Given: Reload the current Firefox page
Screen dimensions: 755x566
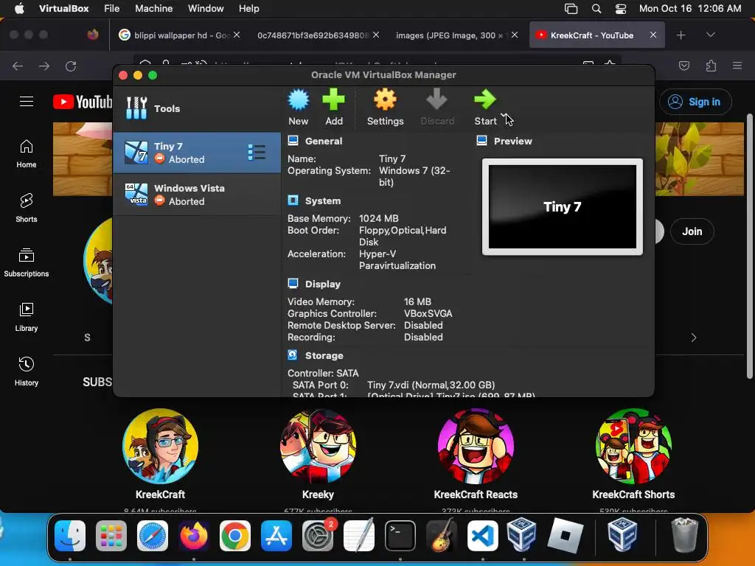Looking at the screenshot, I should tap(71, 66).
